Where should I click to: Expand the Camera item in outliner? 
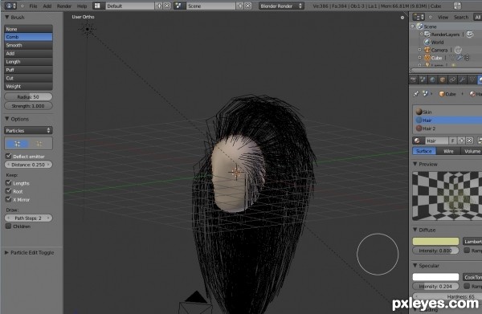[420, 50]
